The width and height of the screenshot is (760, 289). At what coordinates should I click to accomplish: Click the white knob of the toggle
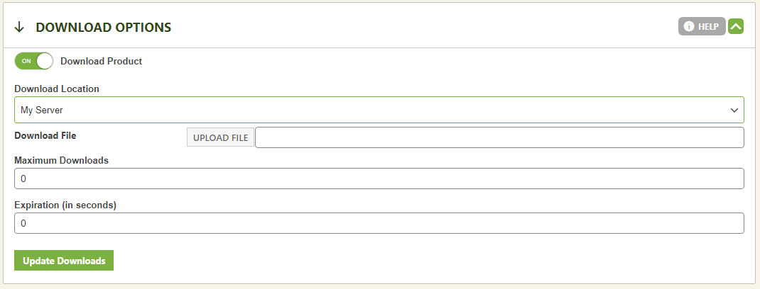[x=45, y=62]
